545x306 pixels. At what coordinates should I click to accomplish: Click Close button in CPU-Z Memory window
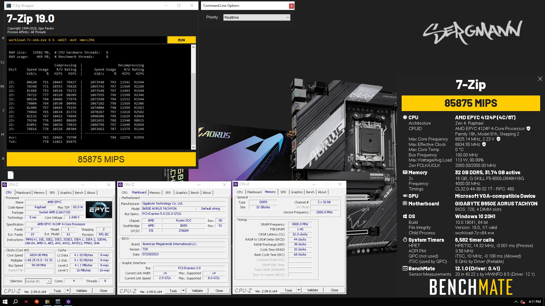(x=334, y=290)
